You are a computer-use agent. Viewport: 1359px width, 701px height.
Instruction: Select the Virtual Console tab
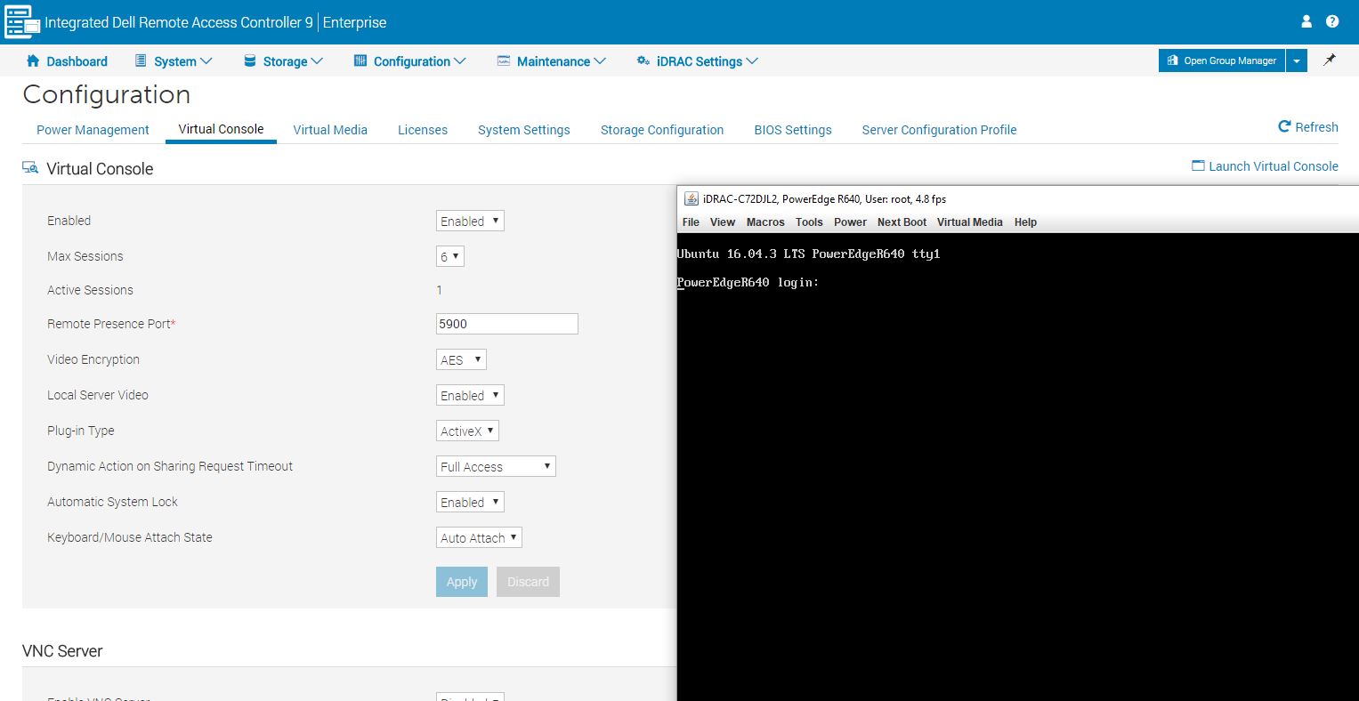(221, 129)
